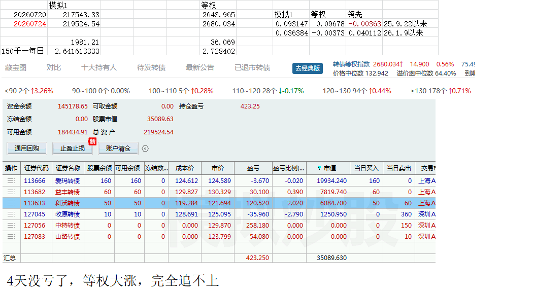Select the 待发转债 tab
This screenshot has width=534, height=295.
click(x=151, y=68)
